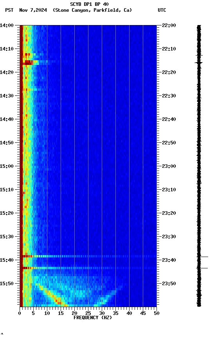Click the location text '(Stone Canyon, Parkfield, Ca)'

(92, 10)
